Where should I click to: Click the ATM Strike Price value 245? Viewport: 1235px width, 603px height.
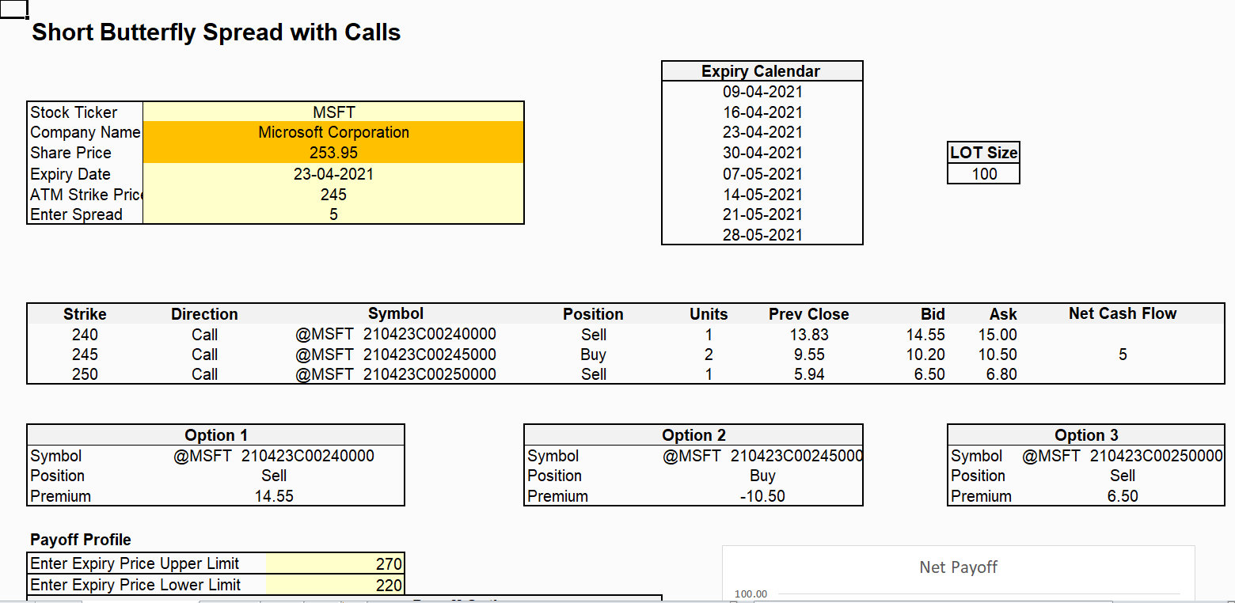tap(333, 195)
